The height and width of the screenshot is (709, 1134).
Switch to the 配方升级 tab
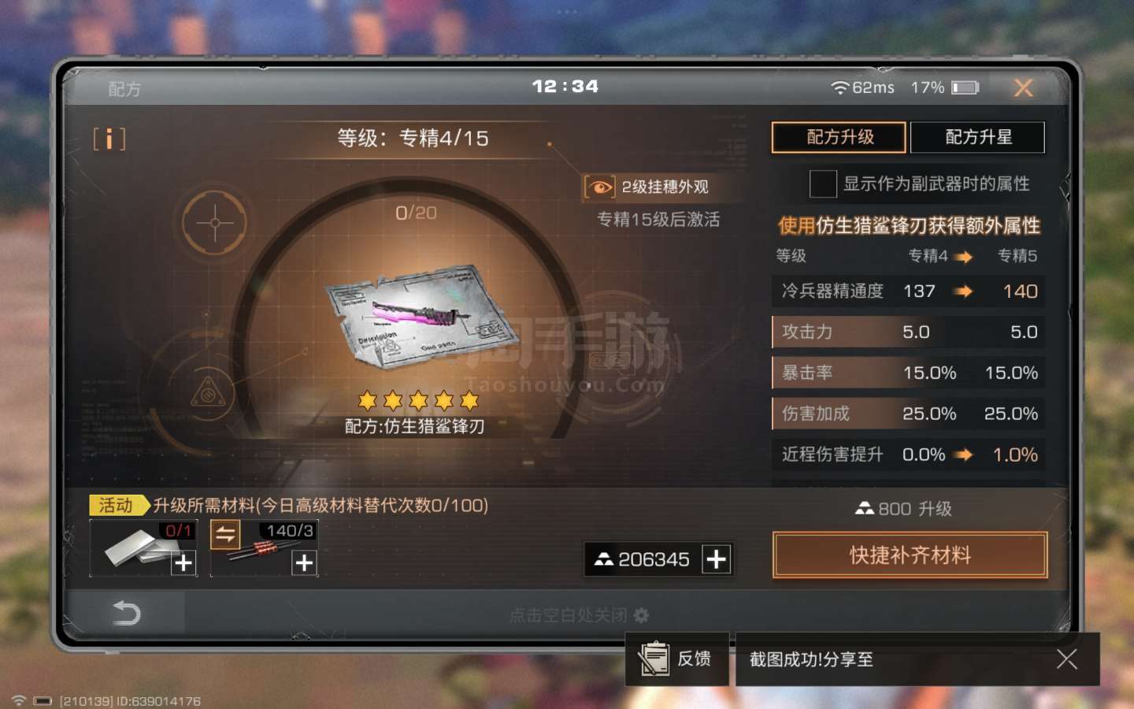click(x=839, y=137)
